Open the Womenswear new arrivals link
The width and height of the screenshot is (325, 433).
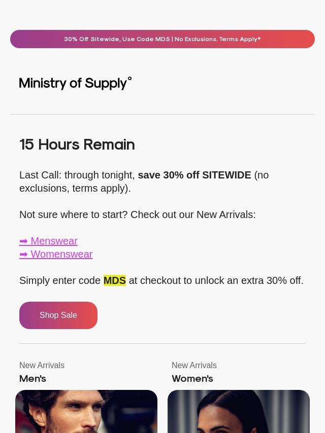pos(56,255)
